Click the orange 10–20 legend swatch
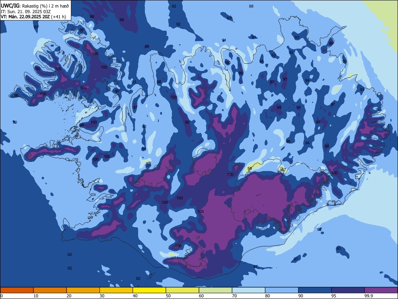 [x=50, y=290]
